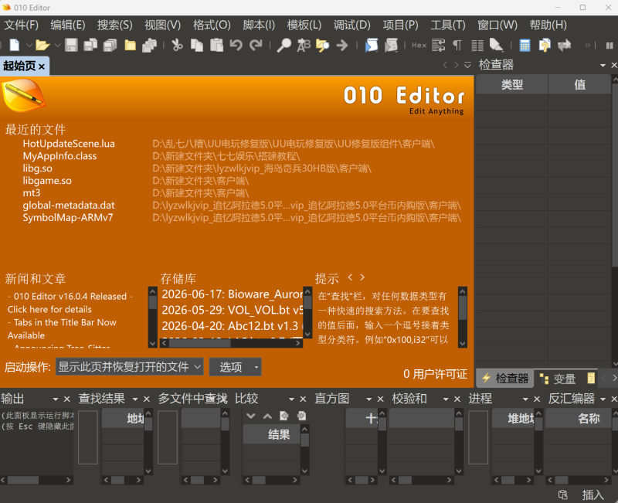Toggle Hex edit mode button

tap(419, 46)
